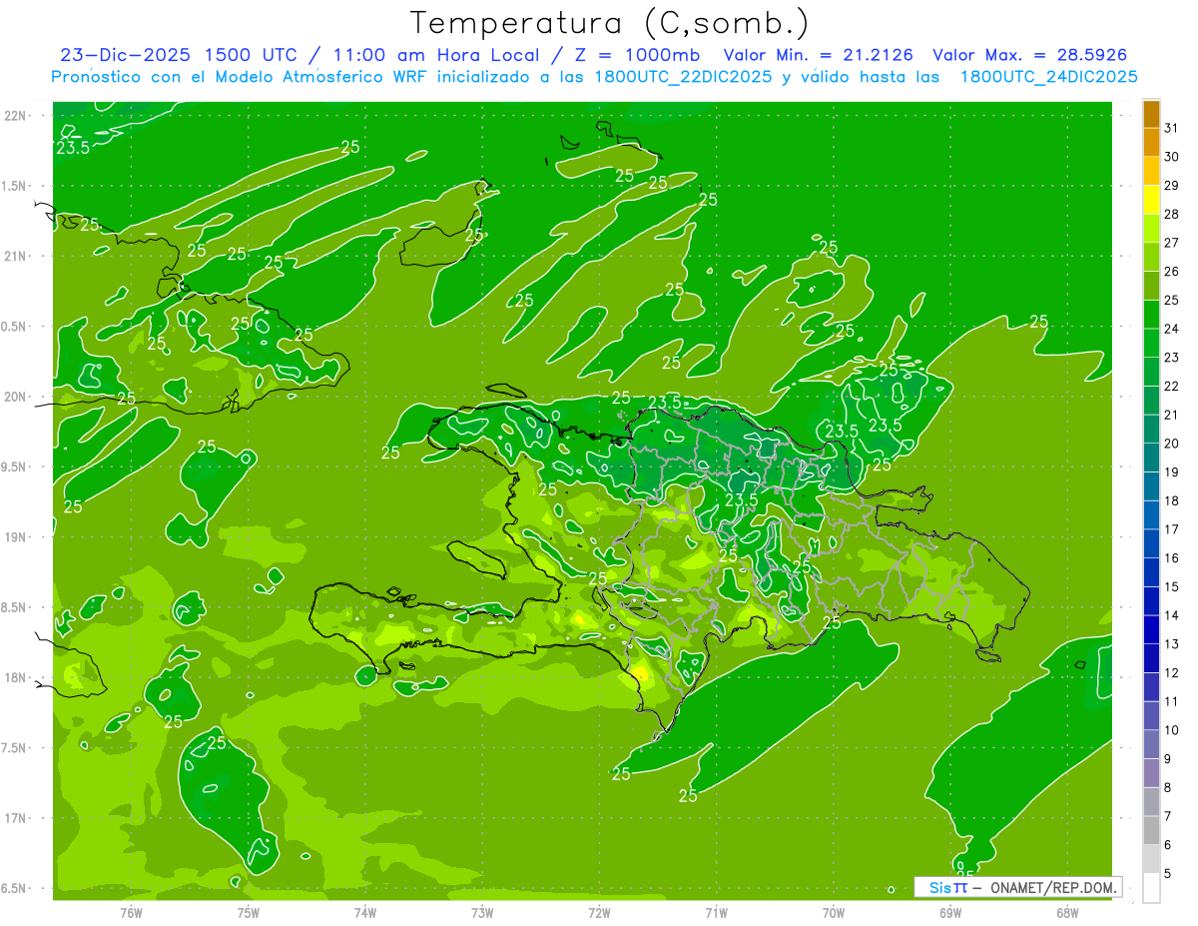This screenshot has width=1198, height=926.
Task: Click the '23.5' contour label beside the 22N tick
Action: [x=73, y=148]
